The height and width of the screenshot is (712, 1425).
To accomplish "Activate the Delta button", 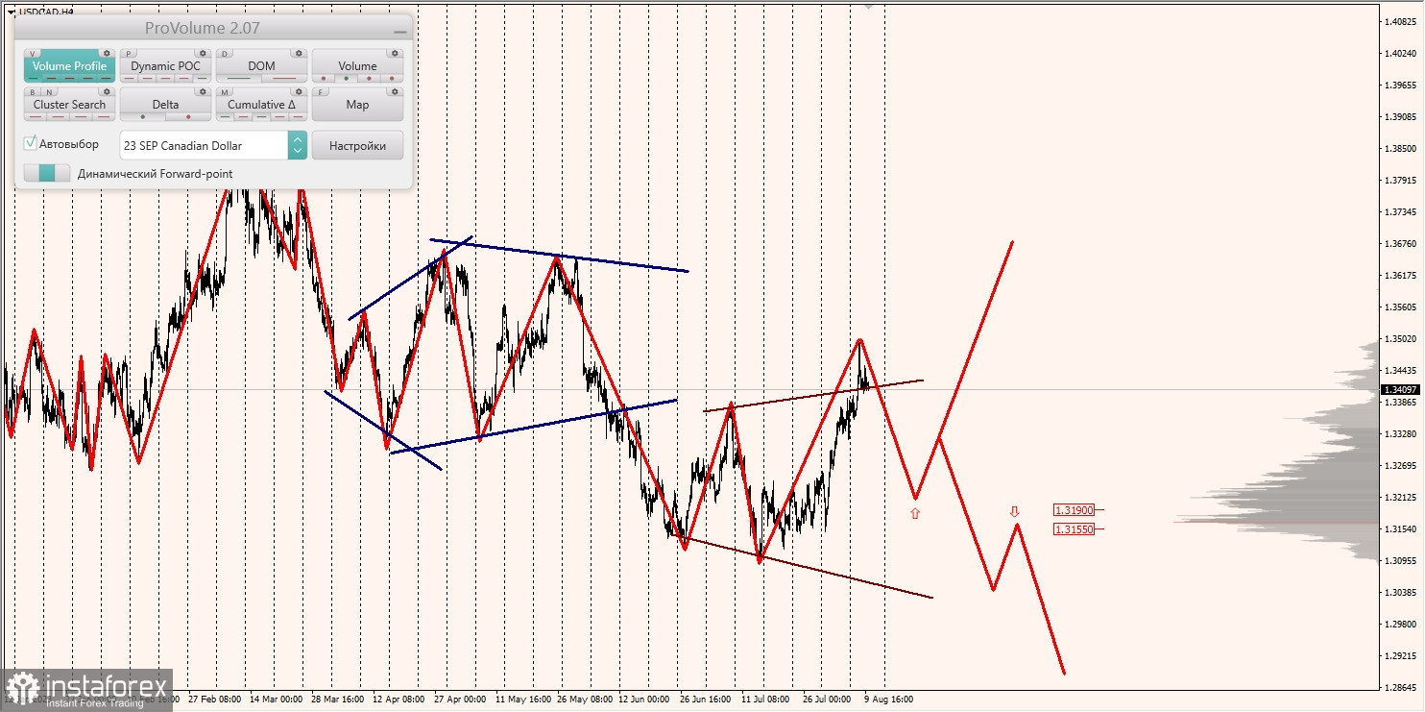I will click(x=165, y=104).
